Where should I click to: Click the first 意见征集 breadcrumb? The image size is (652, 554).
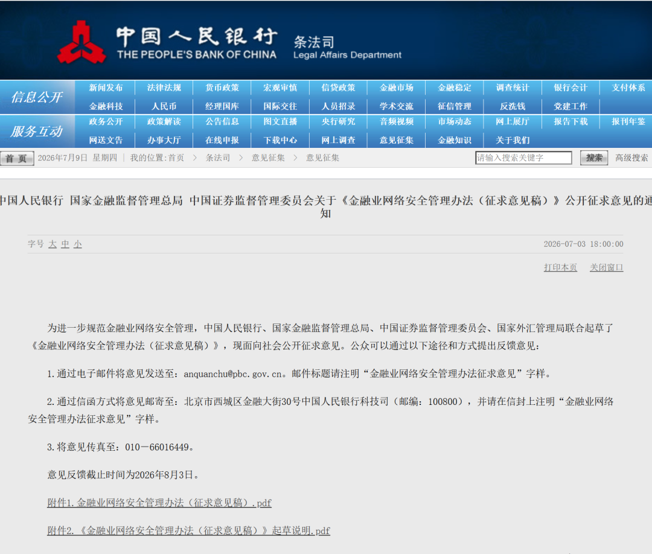point(268,158)
